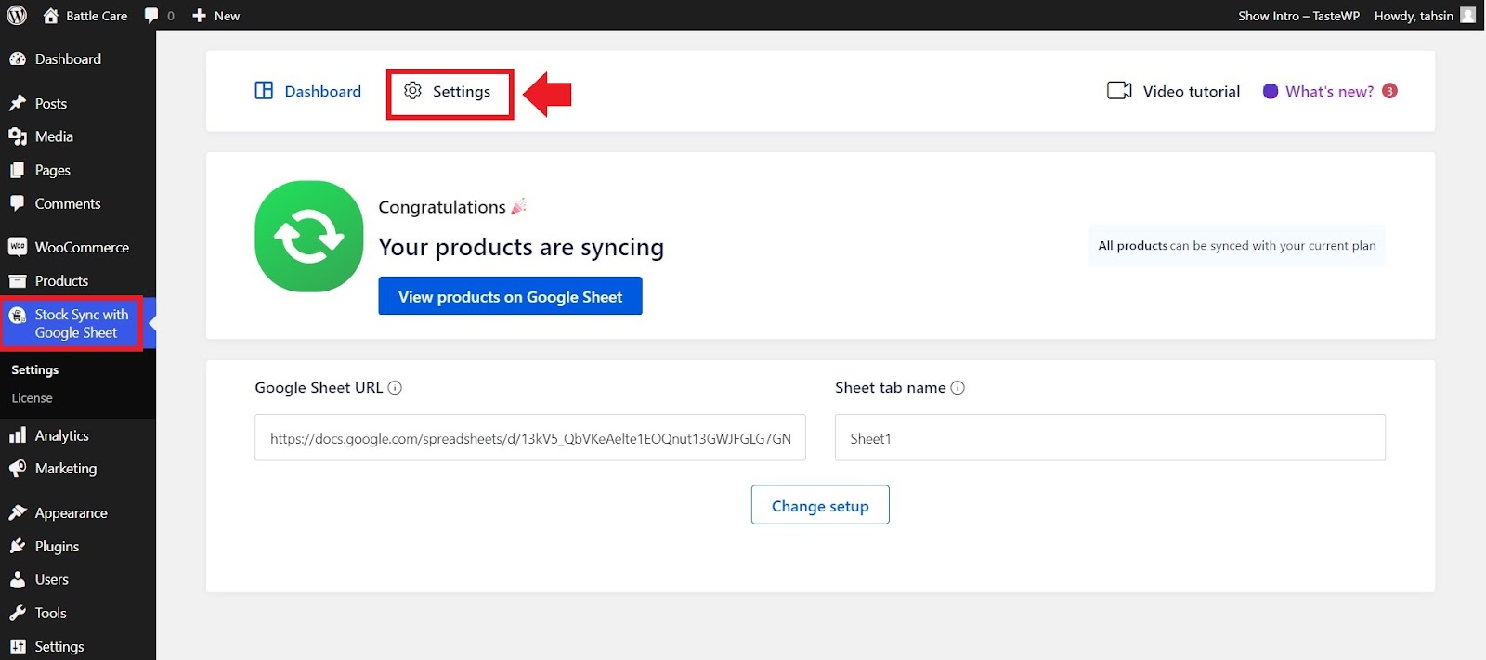Click the Your products are syncing heading
This screenshot has width=1486, height=660.
pos(521,248)
